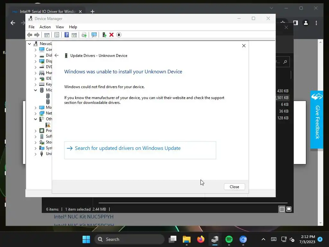Expand the DVD drives category
Screen dimensions: 329x247
click(35, 67)
